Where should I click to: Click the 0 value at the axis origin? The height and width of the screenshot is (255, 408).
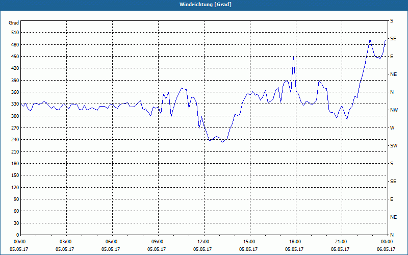[17, 235]
